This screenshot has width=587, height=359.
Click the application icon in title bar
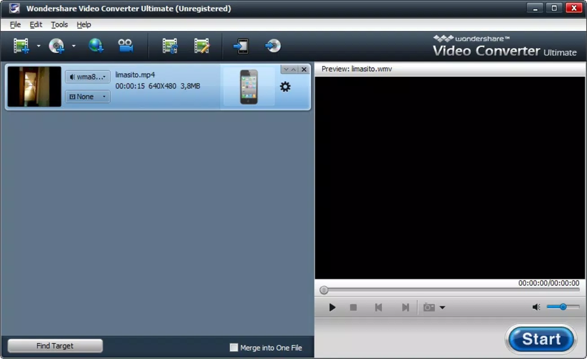coord(14,8)
